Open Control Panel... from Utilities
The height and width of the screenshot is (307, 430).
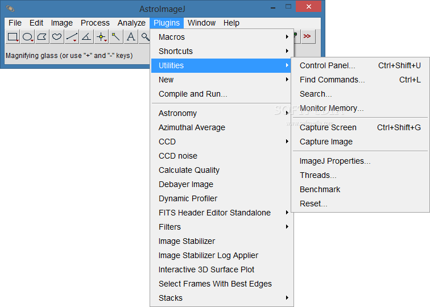click(360, 65)
